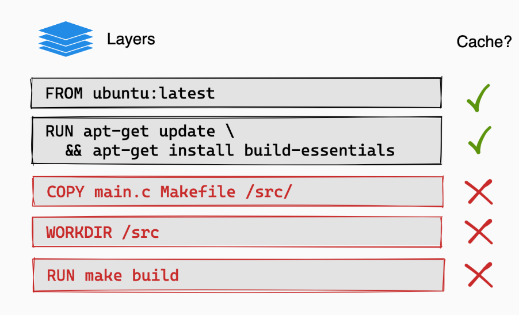Click the WORKDIR keyword
Screen dimensions: 519x315
79,233
